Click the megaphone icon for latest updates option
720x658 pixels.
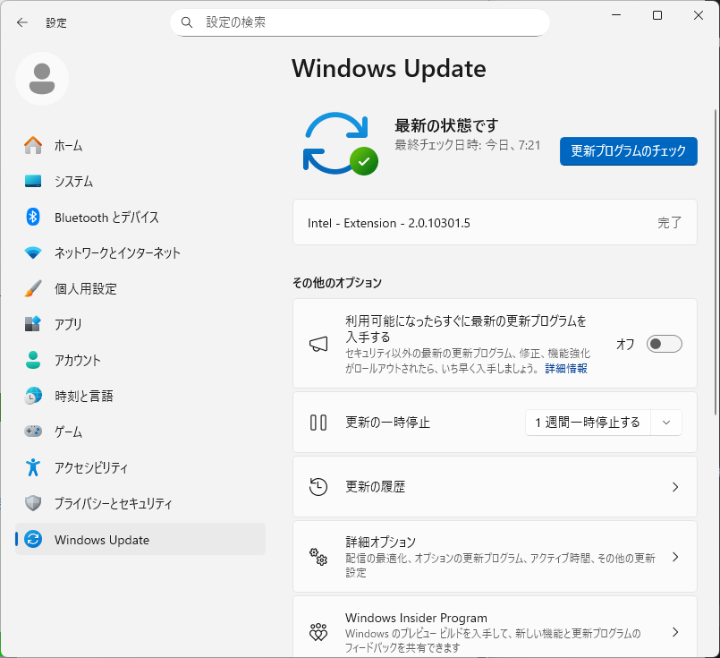coord(318,344)
